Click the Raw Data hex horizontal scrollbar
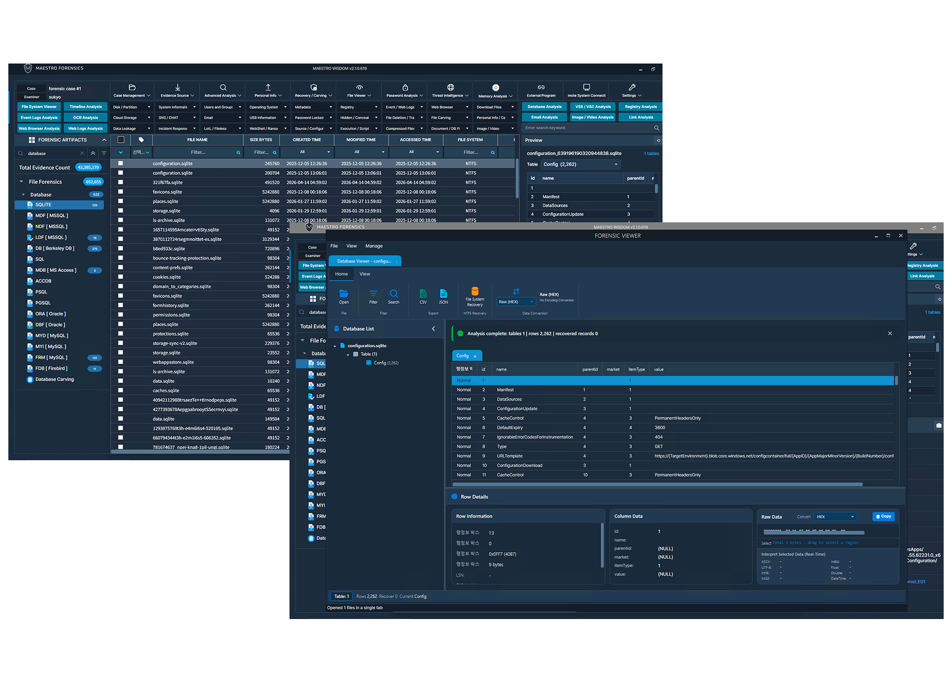 (814, 533)
